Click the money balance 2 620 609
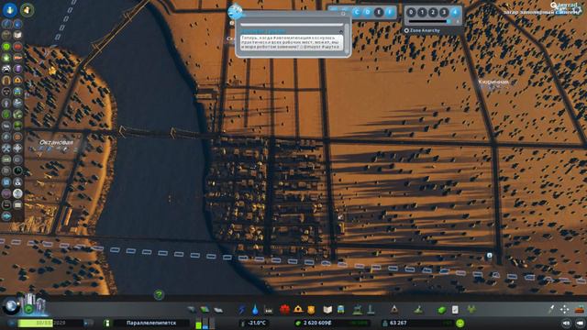The width and height of the screenshot is (587, 330). pyautogui.click(x=317, y=323)
